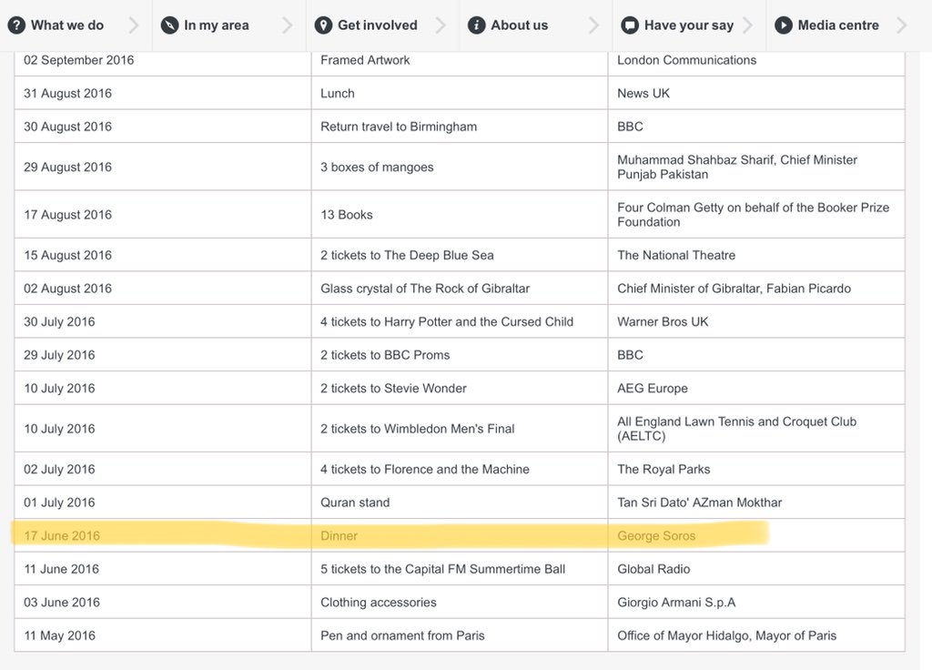Expand the Media centre chevron
932x670 pixels.
point(902,25)
